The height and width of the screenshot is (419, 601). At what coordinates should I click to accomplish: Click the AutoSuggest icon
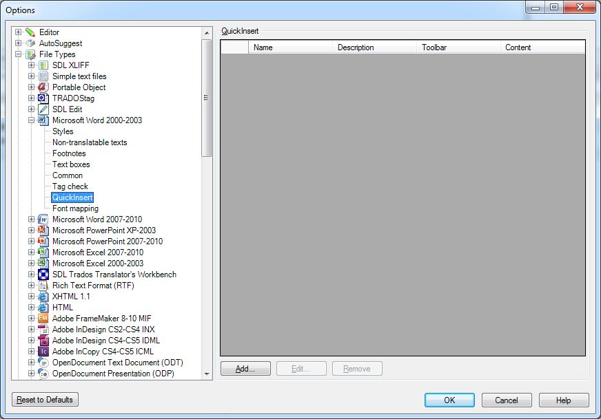tap(30, 43)
